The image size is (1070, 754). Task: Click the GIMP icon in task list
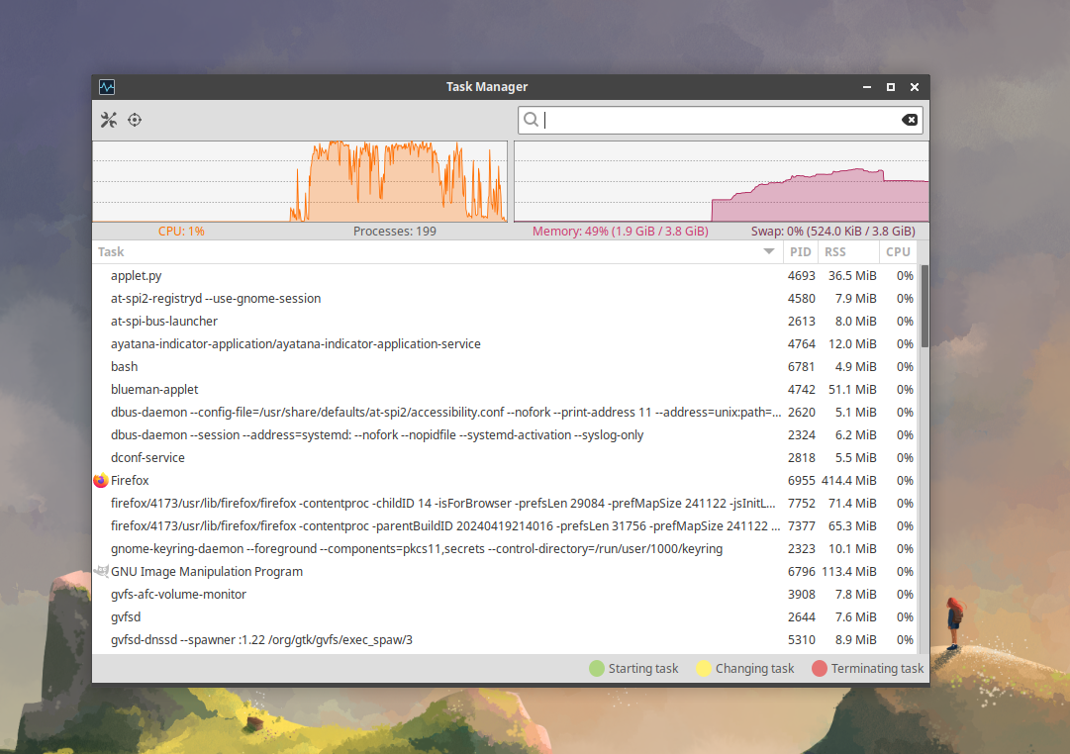[101, 571]
